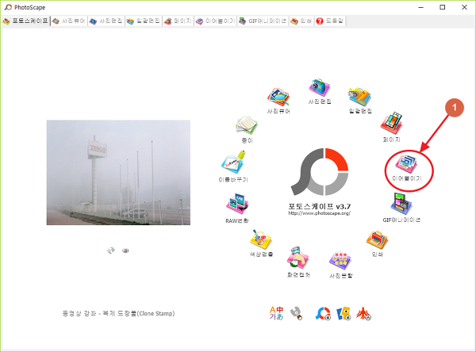Switch to the 사진뷰어 tab

[69, 21]
